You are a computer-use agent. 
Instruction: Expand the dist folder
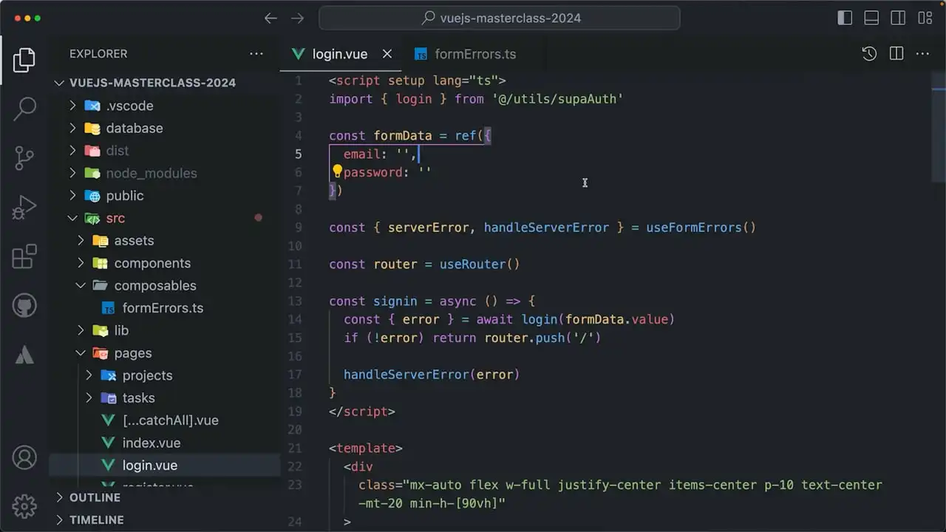point(72,151)
